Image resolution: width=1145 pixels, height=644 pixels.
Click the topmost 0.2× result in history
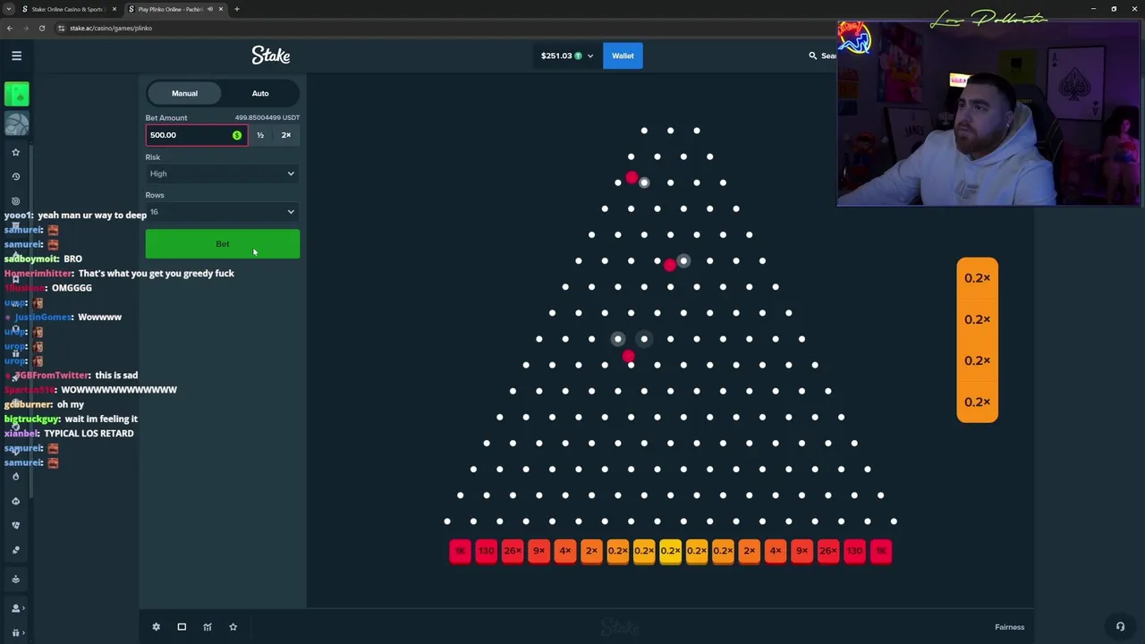(x=977, y=278)
